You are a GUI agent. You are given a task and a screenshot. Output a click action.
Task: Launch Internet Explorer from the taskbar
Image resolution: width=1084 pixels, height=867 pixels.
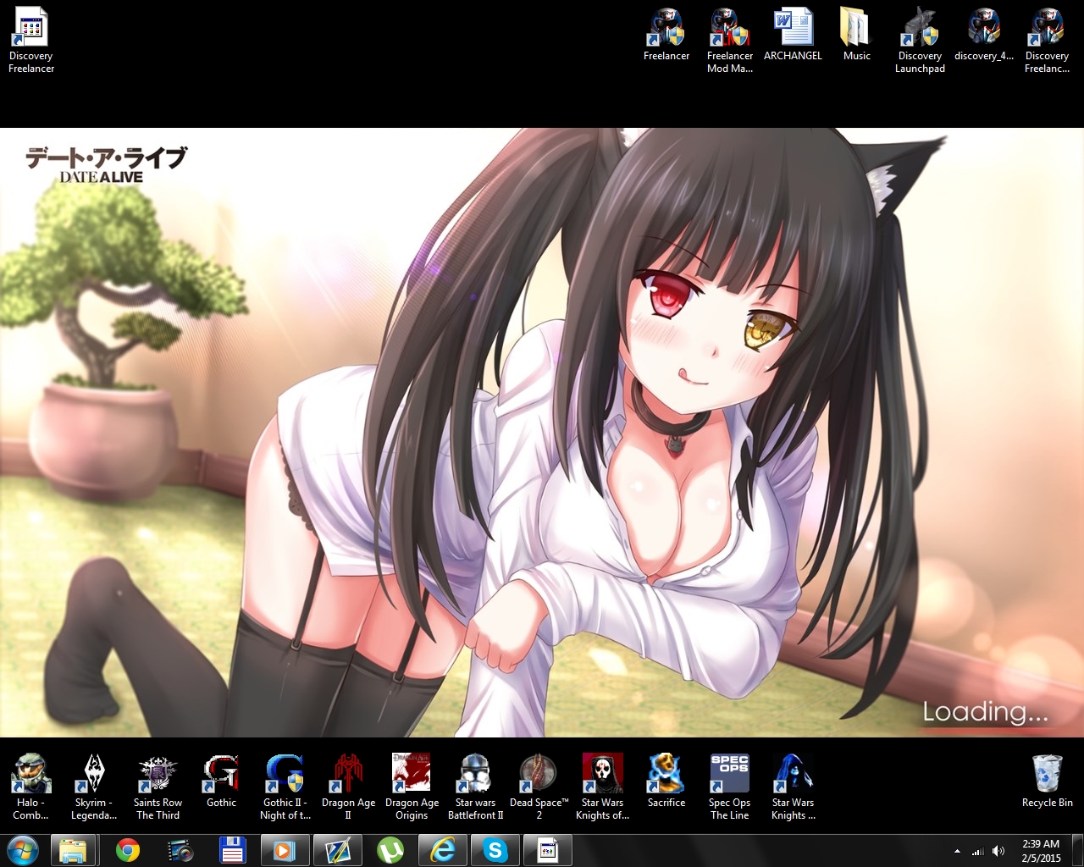tap(442, 850)
